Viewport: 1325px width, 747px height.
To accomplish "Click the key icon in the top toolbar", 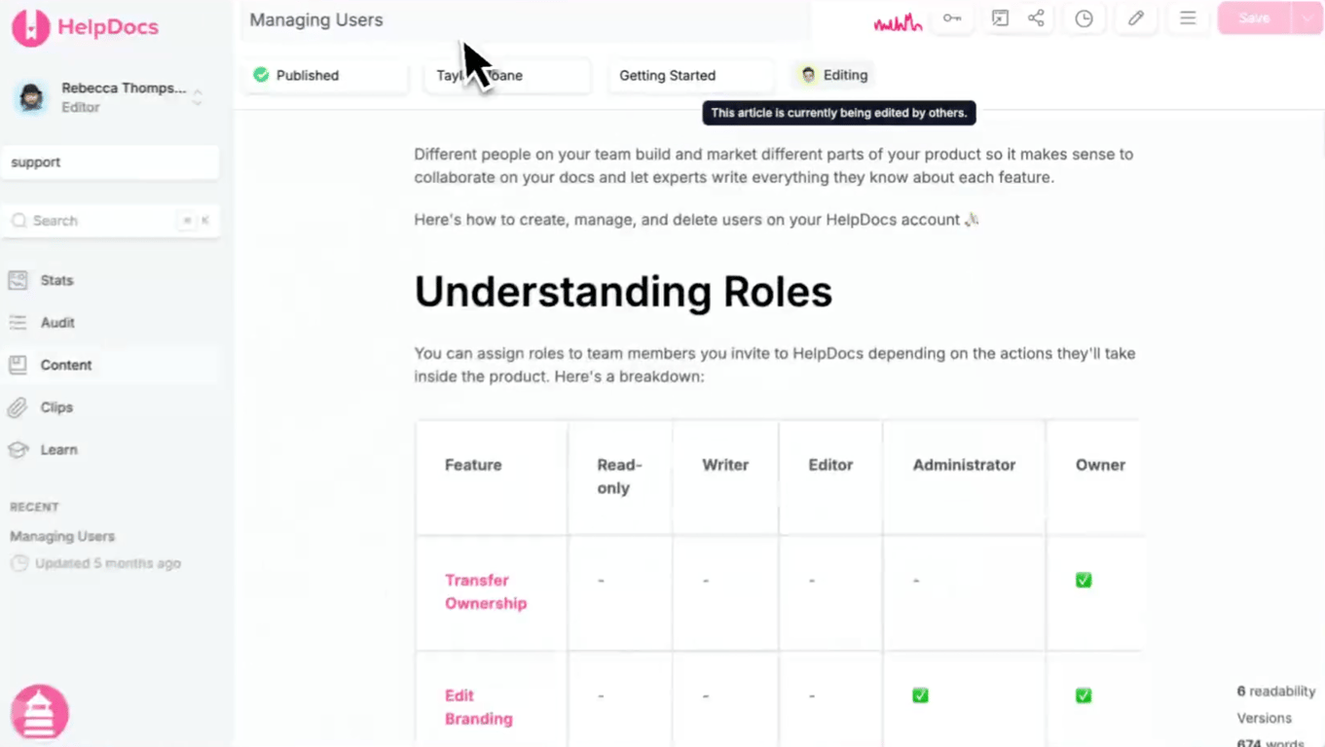I will click(x=951, y=18).
